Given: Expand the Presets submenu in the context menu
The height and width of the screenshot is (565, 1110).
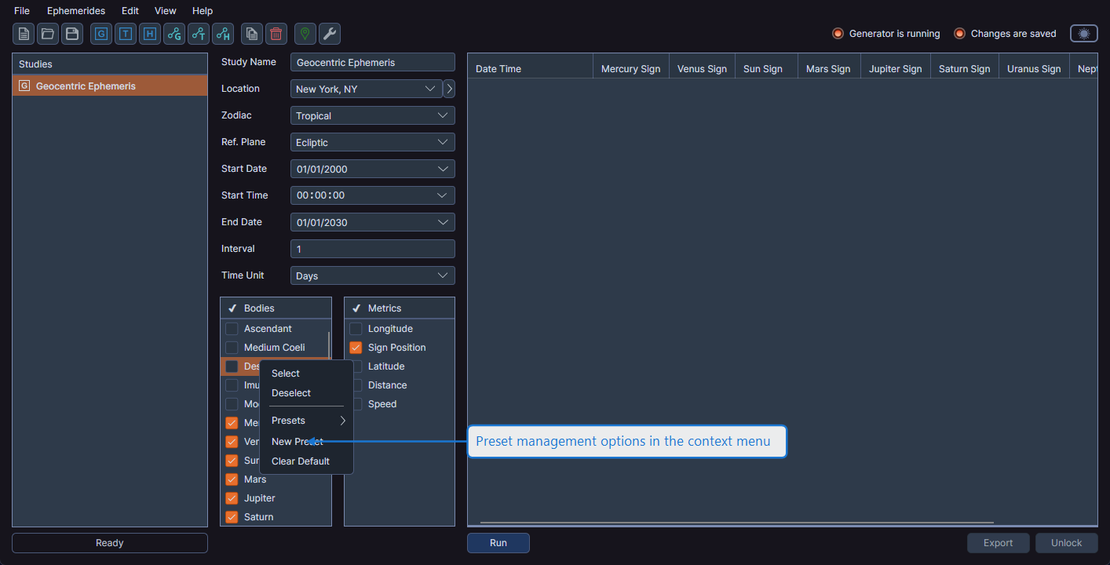Looking at the screenshot, I should coord(307,421).
